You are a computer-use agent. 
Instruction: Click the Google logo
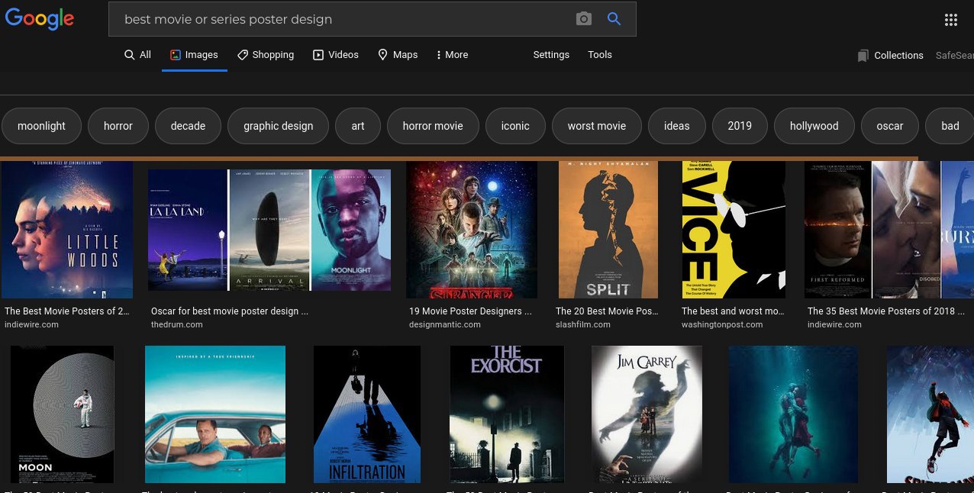[40, 18]
